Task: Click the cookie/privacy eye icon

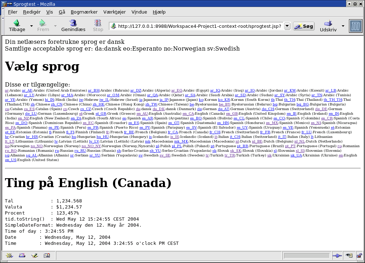Action: (x=349, y=256)
